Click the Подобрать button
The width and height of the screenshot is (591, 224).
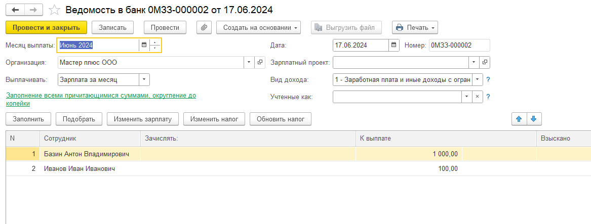point(79,119)
